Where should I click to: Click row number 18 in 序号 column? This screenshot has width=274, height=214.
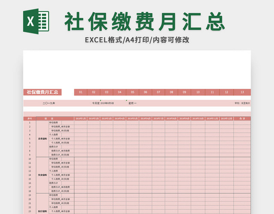coord(30,191)
